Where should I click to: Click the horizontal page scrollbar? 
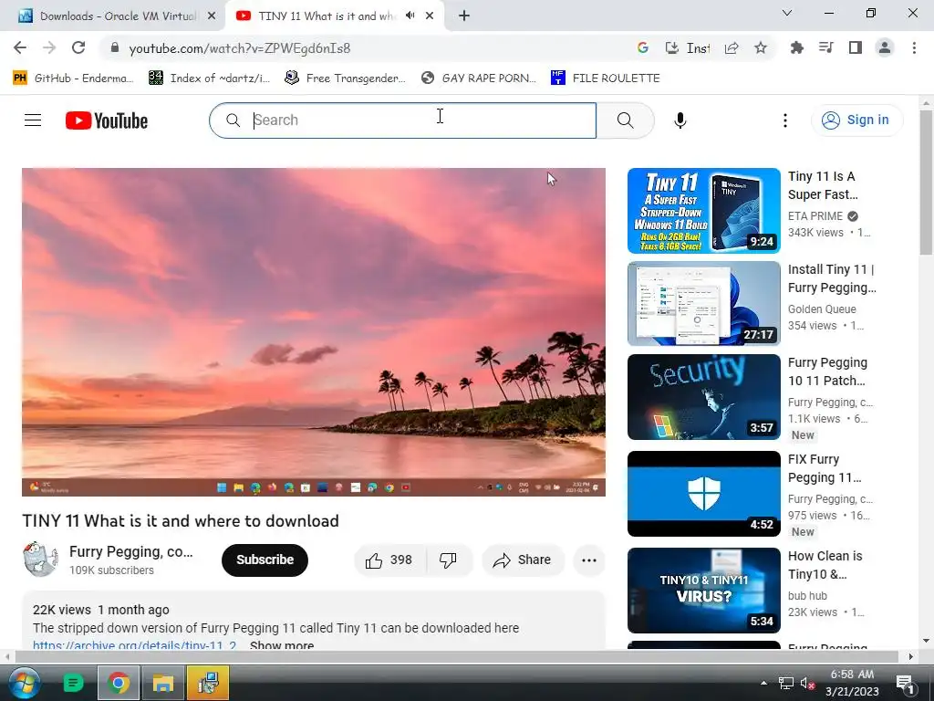tap(457, 656)
